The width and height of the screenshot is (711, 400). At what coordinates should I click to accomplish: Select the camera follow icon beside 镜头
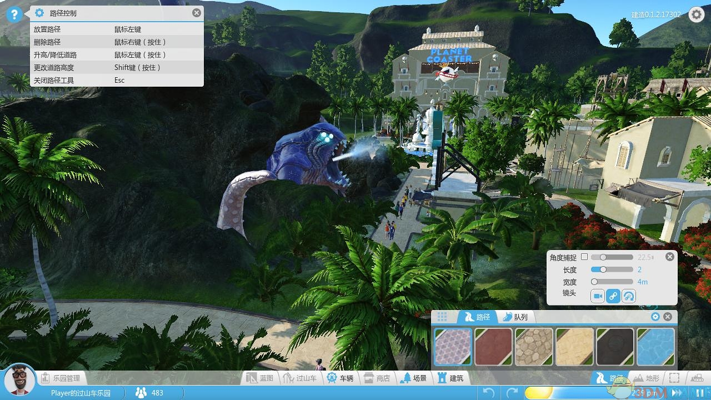pos(598,296)
